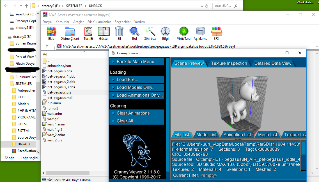Refresh the Explorer address bar
The image size is (319, 182).
coord(207,6)
